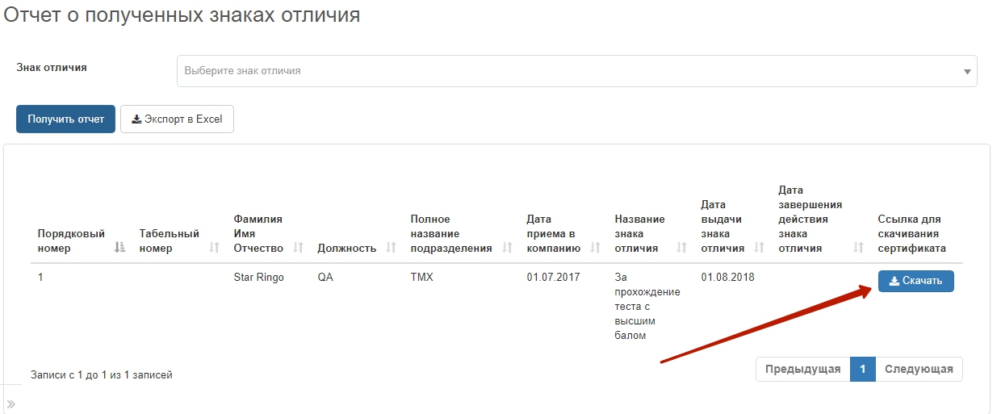Go to 'Следующая' page
This screenshot has width=1001, height=414.
coord(919,370)
